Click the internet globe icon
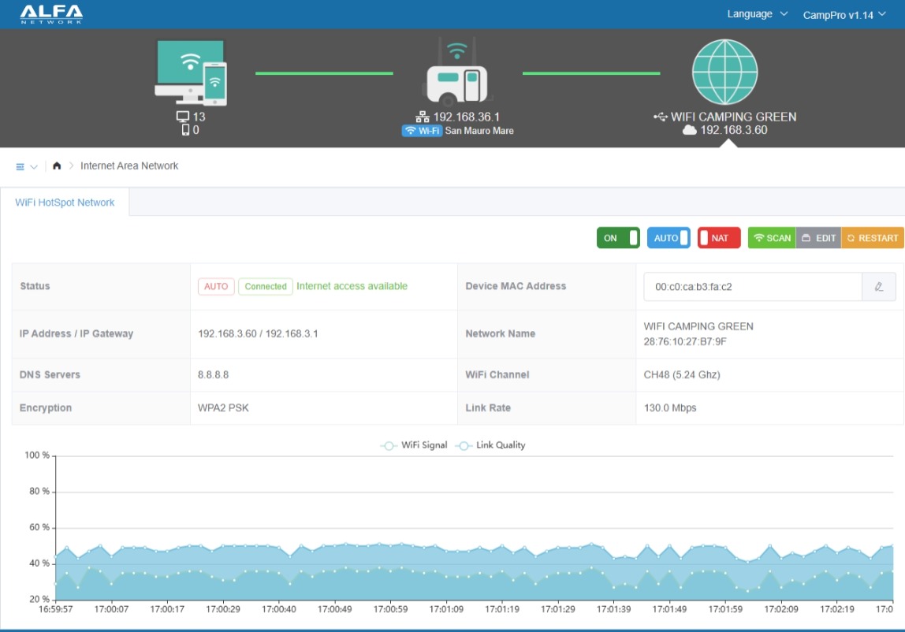The height and width of the screenshot is (632, 905). [724, 72]
